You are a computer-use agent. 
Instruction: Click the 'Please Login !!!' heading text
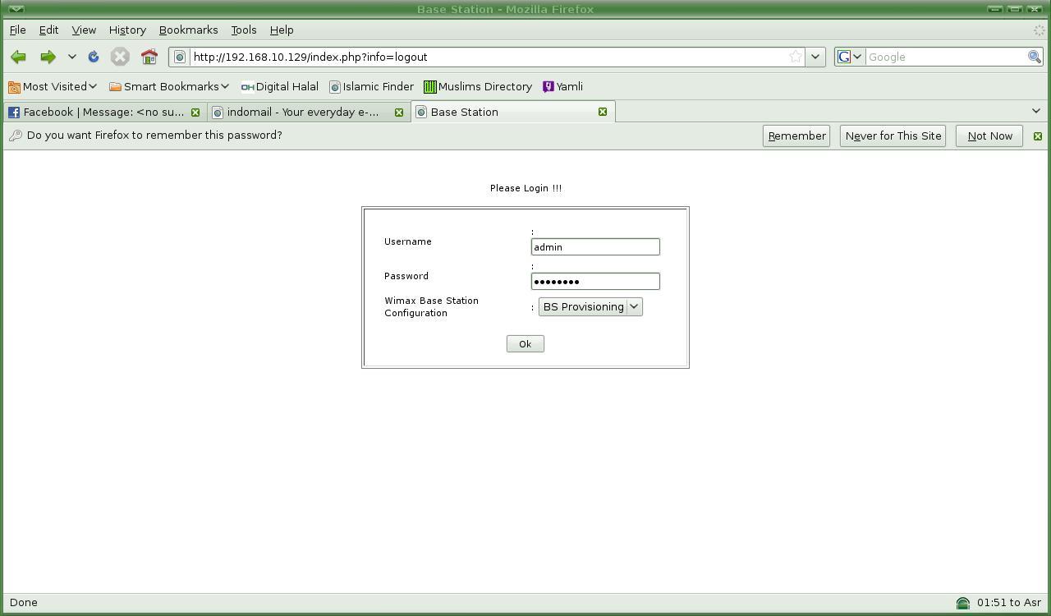coord(526,188)
